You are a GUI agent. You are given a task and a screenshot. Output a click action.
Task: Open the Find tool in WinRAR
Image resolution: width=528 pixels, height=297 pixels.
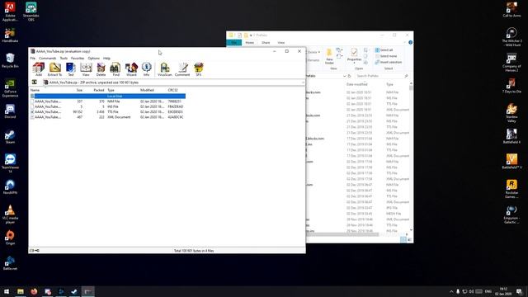coord(115,69)
